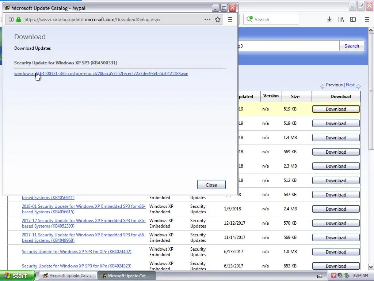The height and width of the screenshot is (281, 374).
Task: Open the Library icon in main toolbar
Action: click(341, 20)
